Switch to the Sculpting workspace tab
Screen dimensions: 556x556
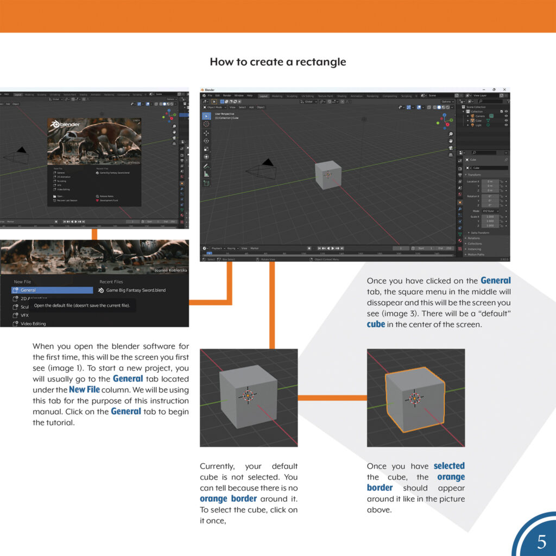292,96
